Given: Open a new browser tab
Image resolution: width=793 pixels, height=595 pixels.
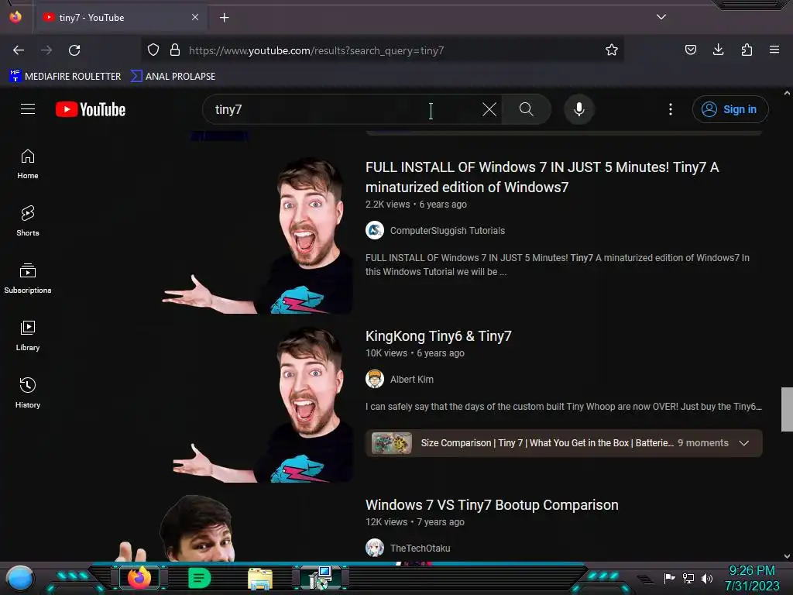Looking at the screenshot, I should (x=224, y=18).
